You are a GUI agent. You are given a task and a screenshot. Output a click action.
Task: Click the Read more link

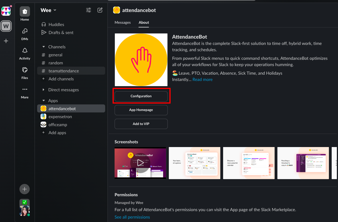point(202,80)
